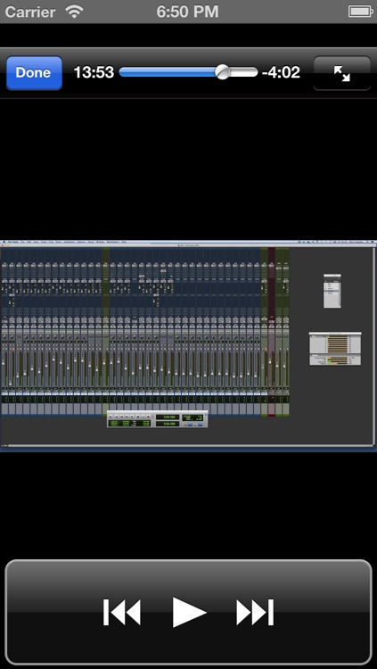Screen dimensions: 377x669
Task: Click the playback scrubber knob
Action: click(223, 72)
